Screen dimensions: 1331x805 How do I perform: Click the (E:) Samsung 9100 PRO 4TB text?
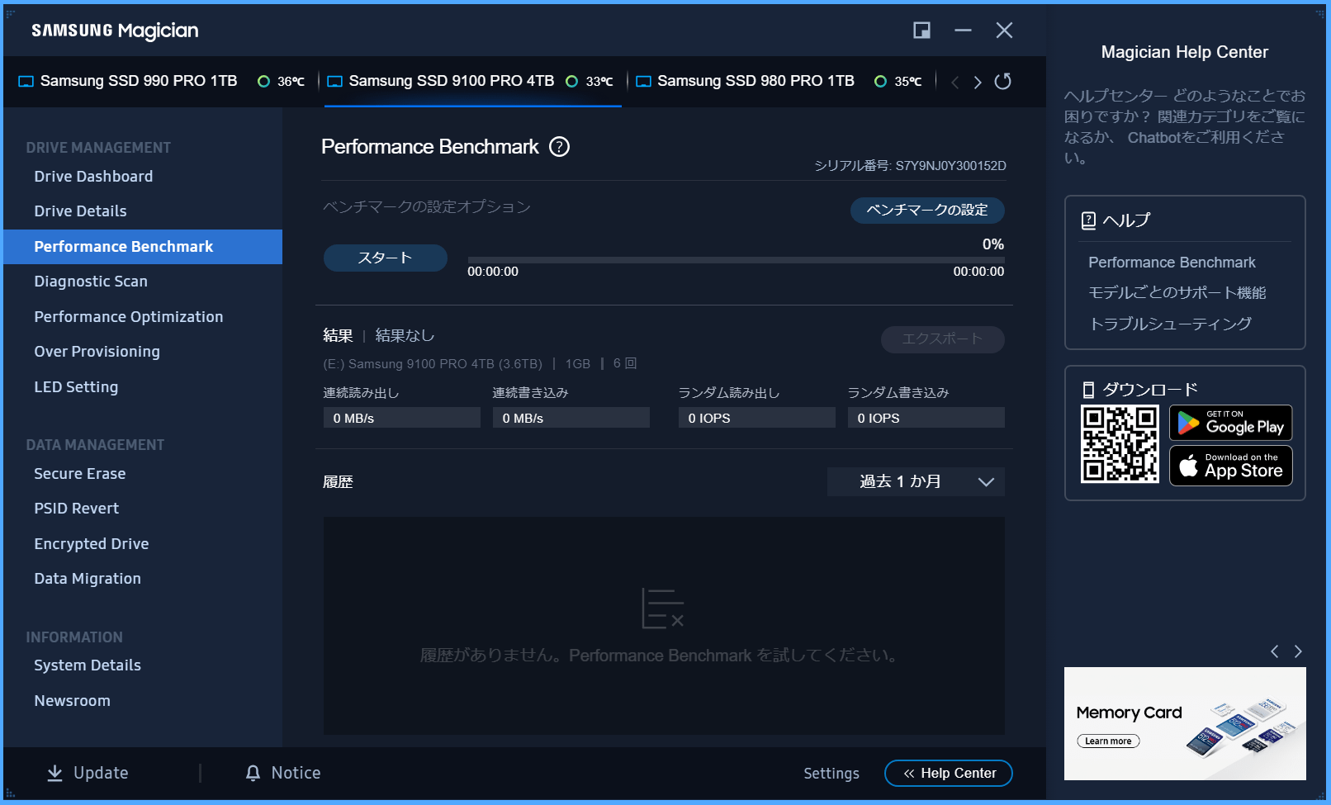tap(433, 364)
